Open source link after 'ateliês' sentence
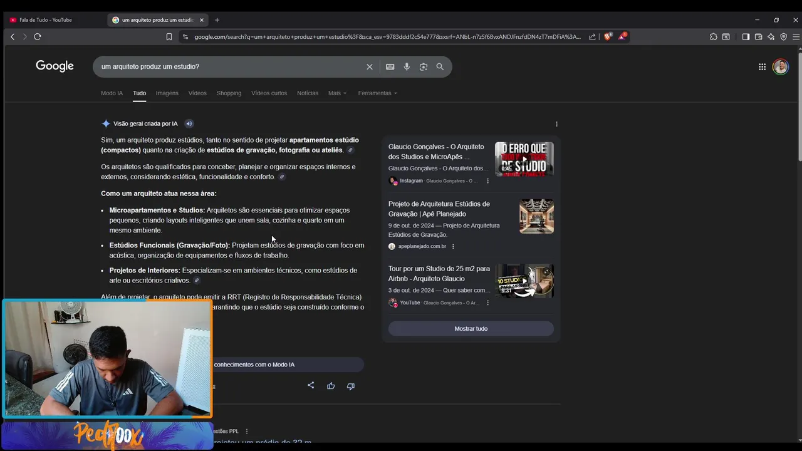The image size is (802, 451). tap(351, 150)
